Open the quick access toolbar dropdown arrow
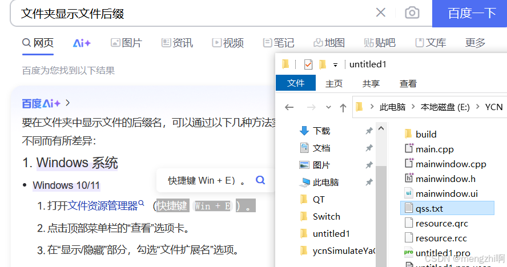Screen dimensions: 507x267 335,65
